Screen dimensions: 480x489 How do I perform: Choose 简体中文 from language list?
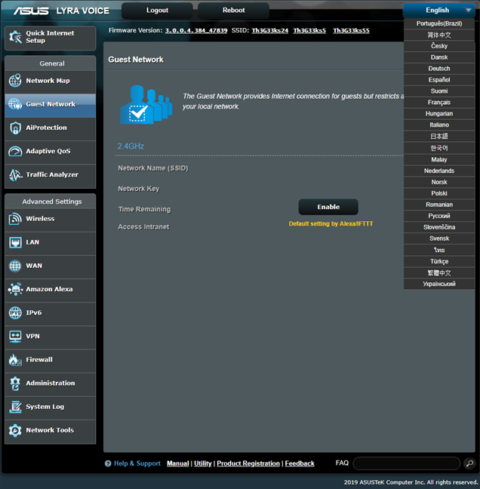click(x=439, y=35)
